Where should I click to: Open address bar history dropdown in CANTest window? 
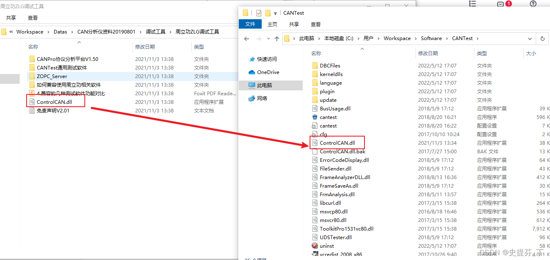coord(530,39)
